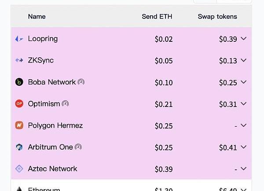This screenshot has height=191, width=264.
Task: Expand the Optimism row chevron
Action: [x=244, y=104]
